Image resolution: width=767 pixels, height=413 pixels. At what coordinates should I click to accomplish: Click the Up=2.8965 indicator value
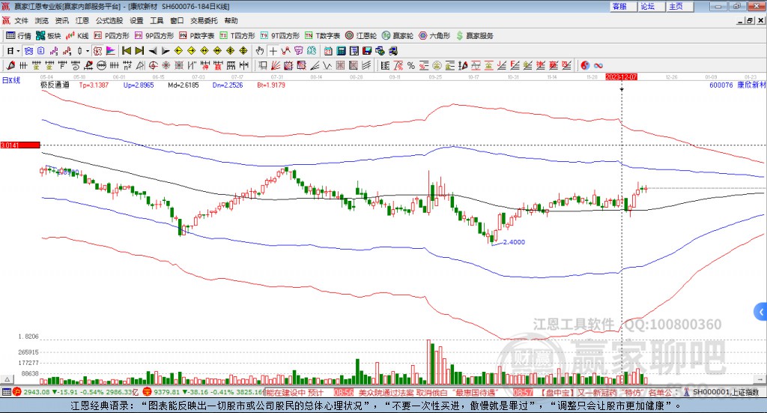pyautogui.click(x=139, y=85)
